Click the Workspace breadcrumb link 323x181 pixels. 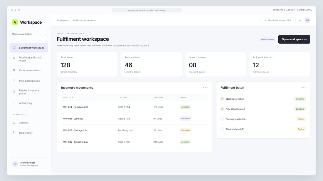point(63,20)
